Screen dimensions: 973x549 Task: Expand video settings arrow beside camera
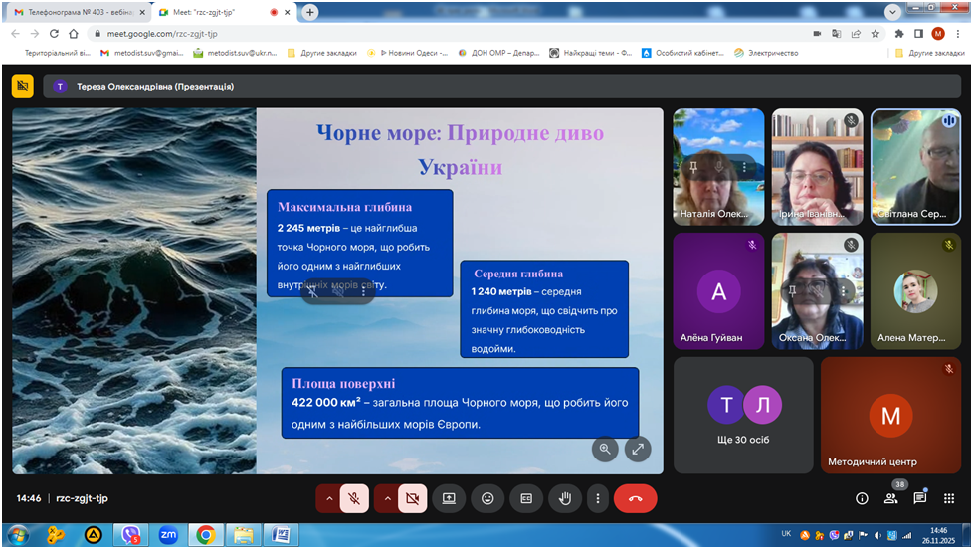(x=385, y=498)
